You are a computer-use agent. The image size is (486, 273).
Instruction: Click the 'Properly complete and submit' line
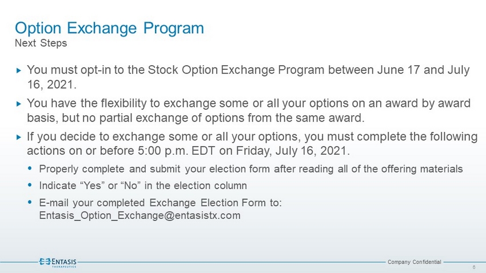click(x=251, y=169)
